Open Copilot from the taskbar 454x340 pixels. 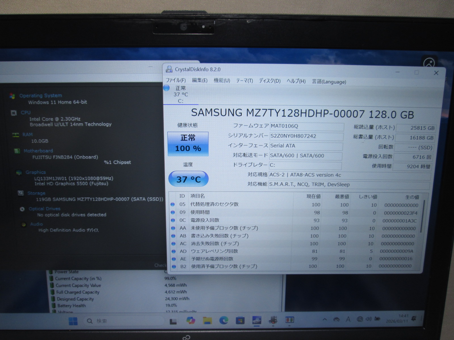coord(191,320)
